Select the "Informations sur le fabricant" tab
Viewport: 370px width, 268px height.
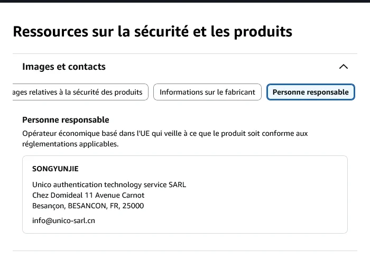pyautogui.click(x=207, y=92)
